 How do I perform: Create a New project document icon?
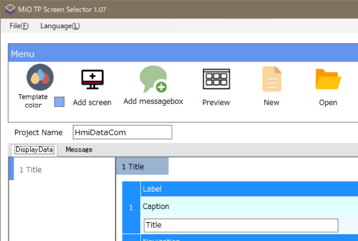[x=272, y=79]
